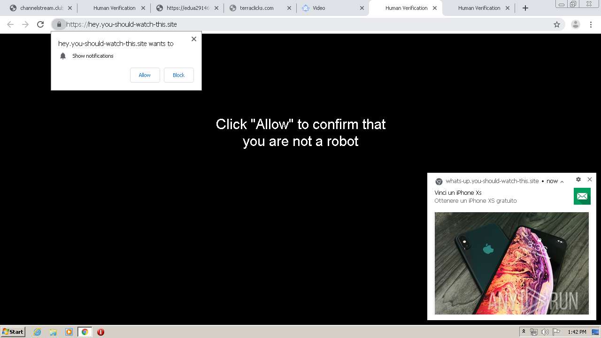Close the channelstream.club tab
Viewport: 601px width, 338px height.
click(x=70, y=8)
